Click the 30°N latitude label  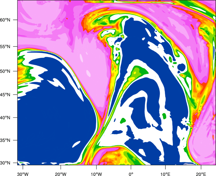tap(5, 163)
